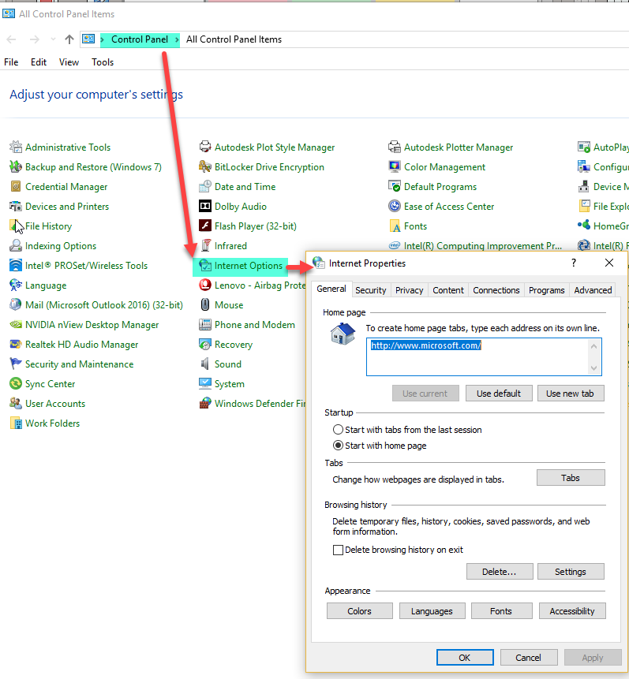The width and height of the screenshot is (629, 679).
Task: Open the Default Programs icon
Action: coord(395,187)
